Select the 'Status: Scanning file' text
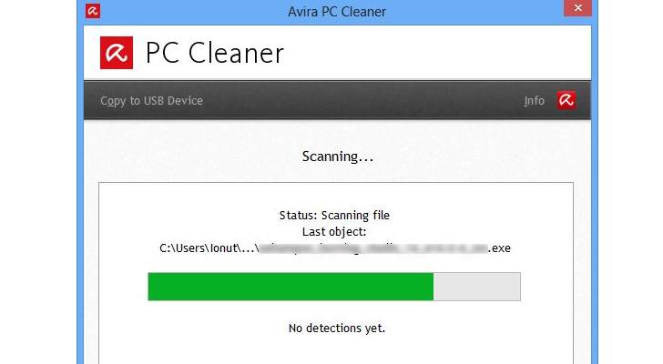Viewport: 663px width, 364px height. 334,216
